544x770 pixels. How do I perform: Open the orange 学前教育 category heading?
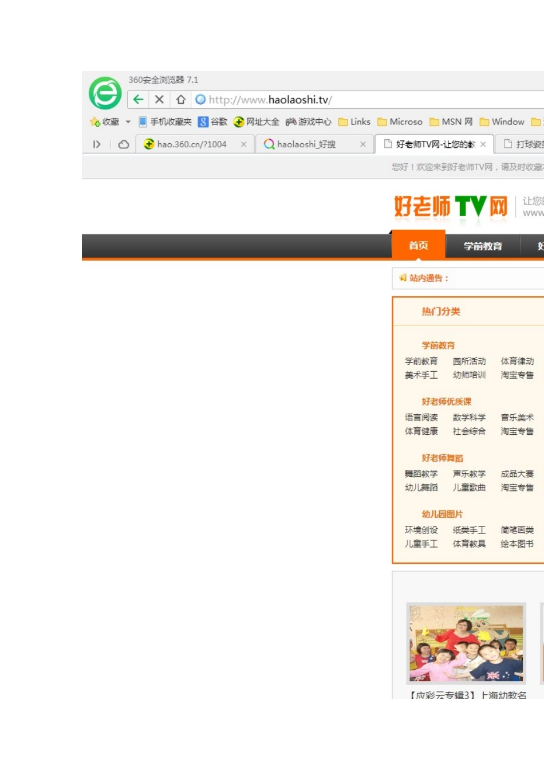[x=438, y=345]
